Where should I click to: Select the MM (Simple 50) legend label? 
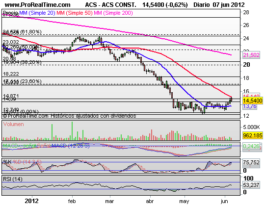pos(75,13)
